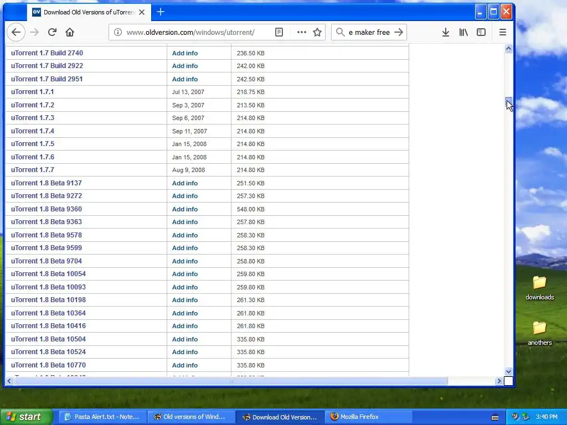Open the Windows Start menu
Viewport: 567px width, 425px height.
pyautogui.click(x=26, y=417)
